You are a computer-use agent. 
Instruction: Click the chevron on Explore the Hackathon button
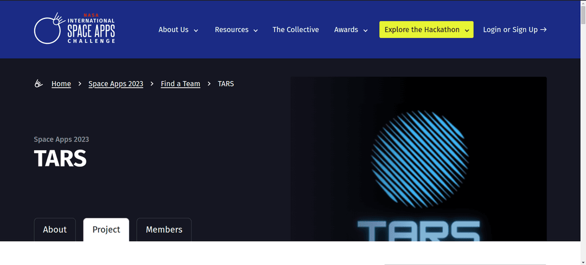(x=467, y=30)
